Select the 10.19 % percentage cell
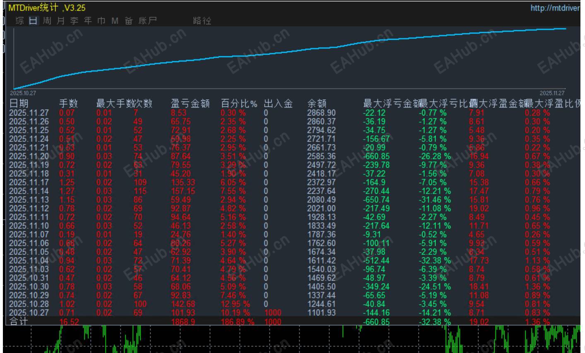This screenshot has height=353, width=585. coord(236,313)
